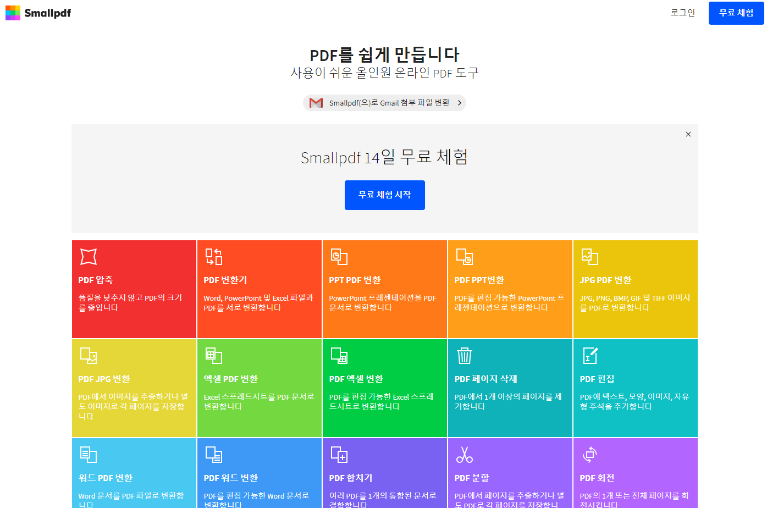Click the Smallpdf logo icon

tap(13, 13)
